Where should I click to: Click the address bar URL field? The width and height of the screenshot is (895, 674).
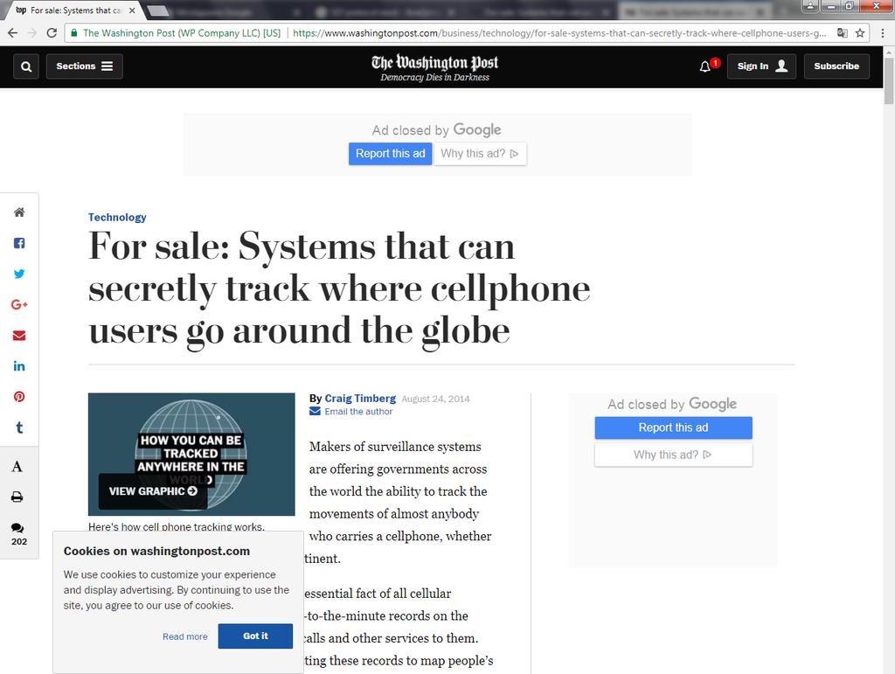click(559, 33)
